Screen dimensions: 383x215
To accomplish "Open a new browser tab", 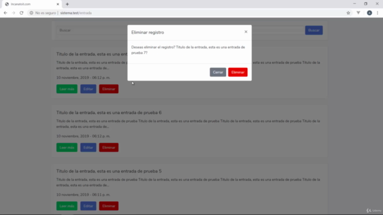I will pos(67,4).
